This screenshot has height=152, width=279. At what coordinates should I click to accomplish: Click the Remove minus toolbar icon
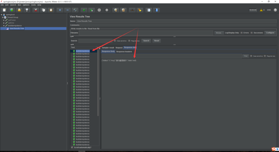click(x=67, y=10)
